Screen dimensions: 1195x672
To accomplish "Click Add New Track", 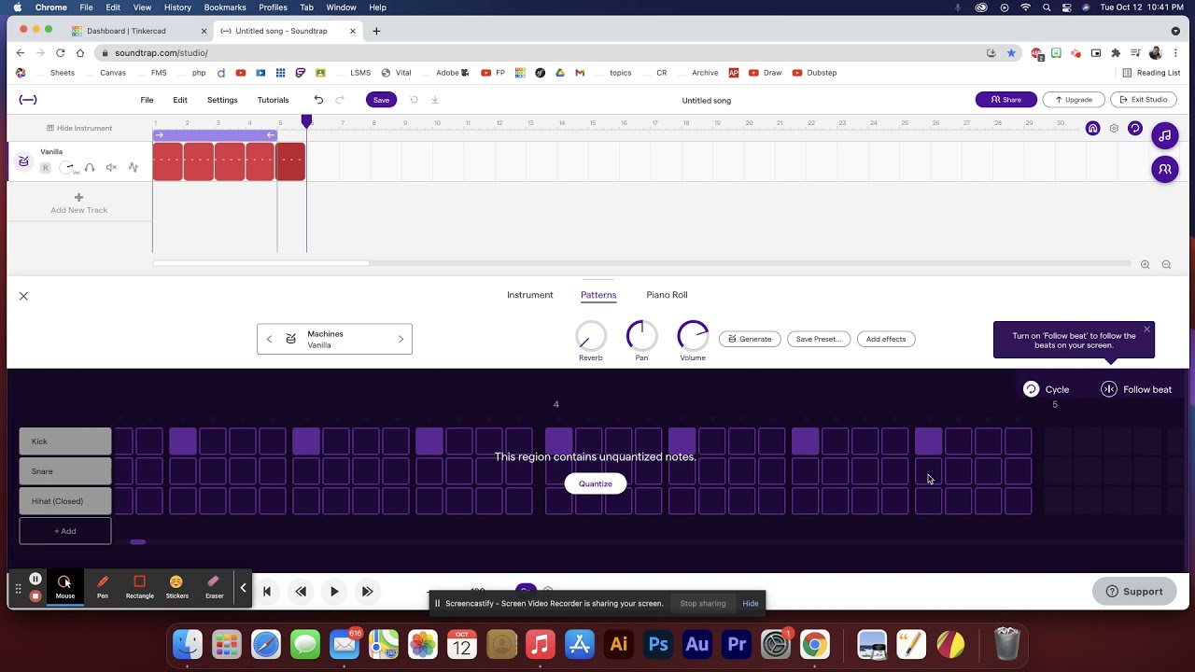I will coord(78,203).
